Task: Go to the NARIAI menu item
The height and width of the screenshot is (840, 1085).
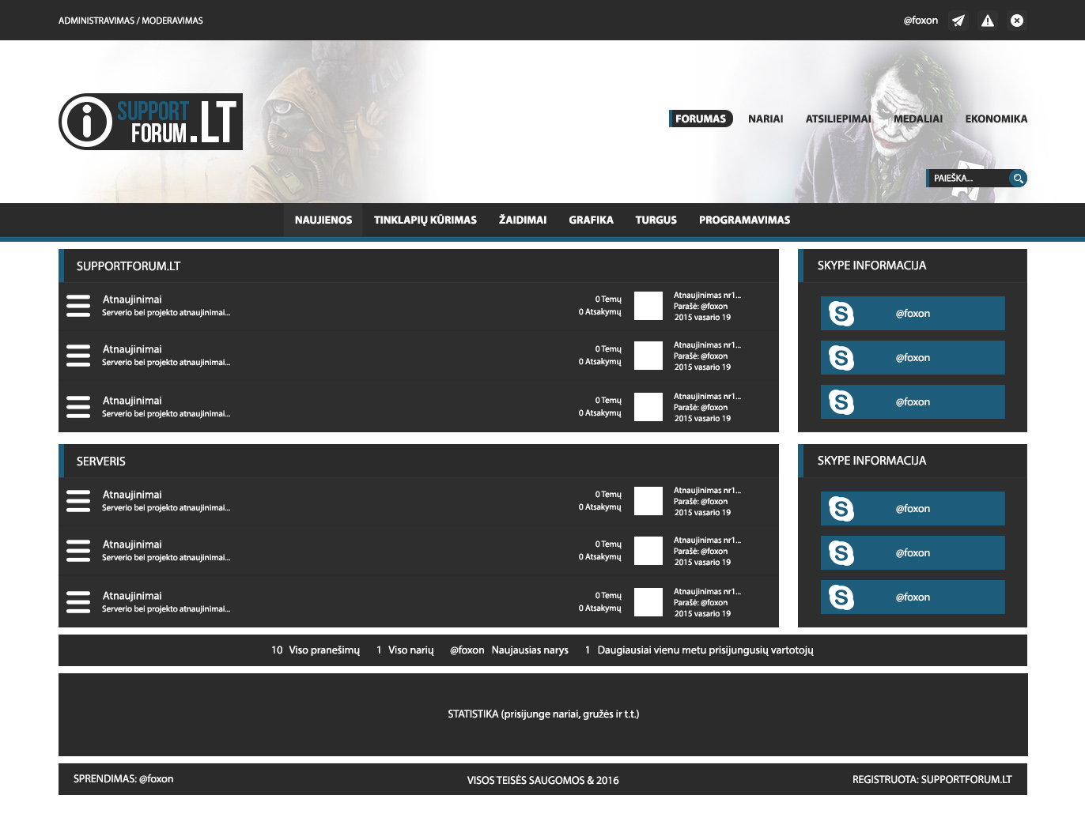Action: click(766, 119)
